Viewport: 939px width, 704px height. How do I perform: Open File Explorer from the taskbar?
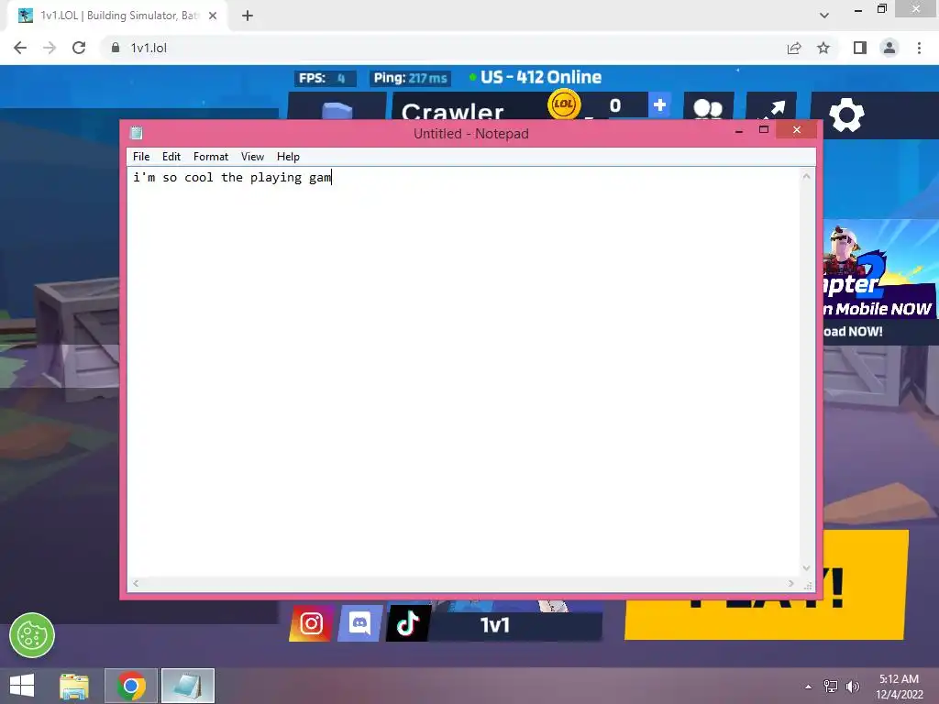click(74, 686)
